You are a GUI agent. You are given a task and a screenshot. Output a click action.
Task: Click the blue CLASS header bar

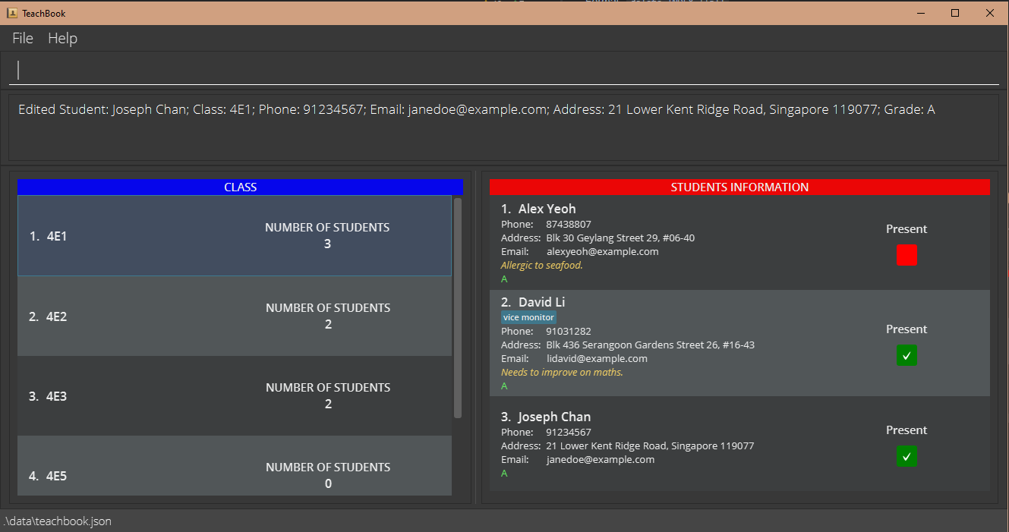pos(240,187)
